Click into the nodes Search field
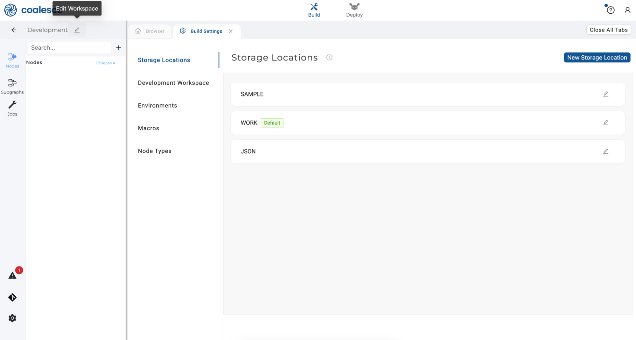 pos(69,47)
